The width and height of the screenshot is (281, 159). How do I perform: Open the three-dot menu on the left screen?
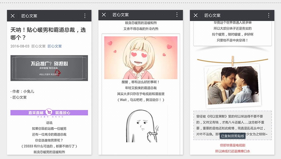[85, 16]
